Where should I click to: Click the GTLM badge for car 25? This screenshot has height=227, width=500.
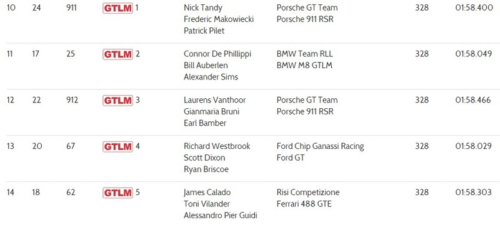(x=117, y=54)
